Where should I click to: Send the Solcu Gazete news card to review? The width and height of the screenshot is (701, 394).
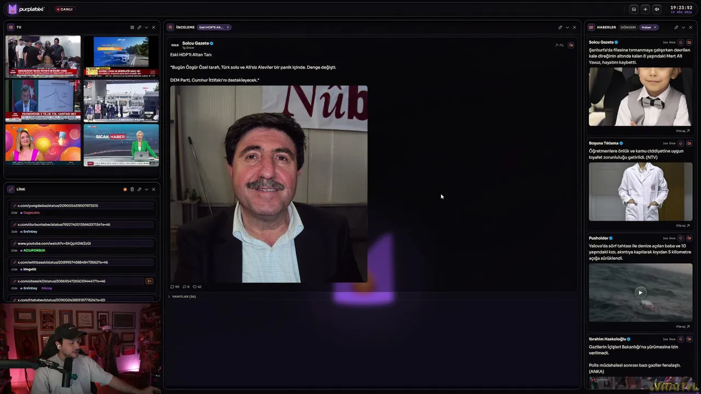click(x=689, y=42)
